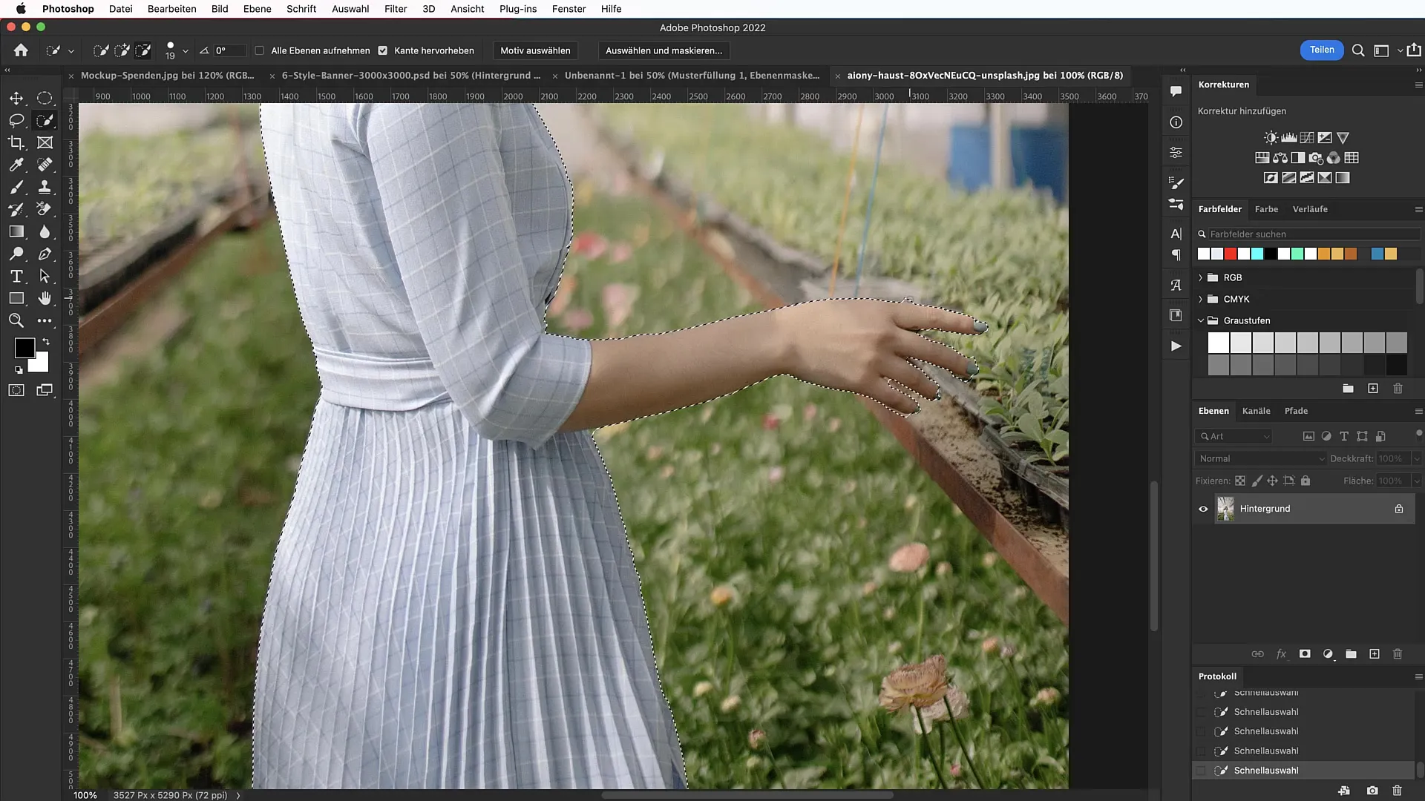Expand the Graustufen color group
The image size is (1425, 801).
click(x=1200, y=319)
